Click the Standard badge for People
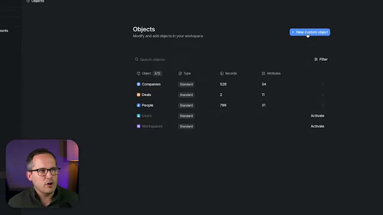The width and height of the screenshot is (383, 215). (186, 105)
